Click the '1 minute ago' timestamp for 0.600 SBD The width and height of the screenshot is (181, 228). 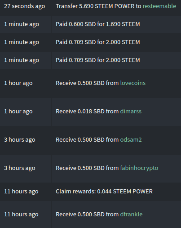pos(22,24)
